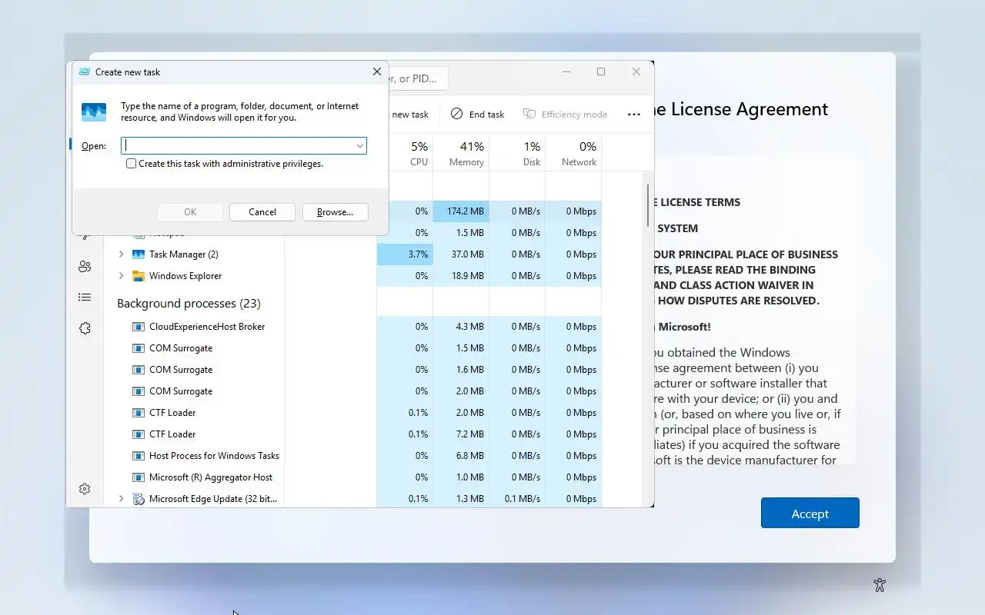The image size is (985, 615).
Task: Open the Accessibility icon on the setup screen
Action: coord(880,585)
